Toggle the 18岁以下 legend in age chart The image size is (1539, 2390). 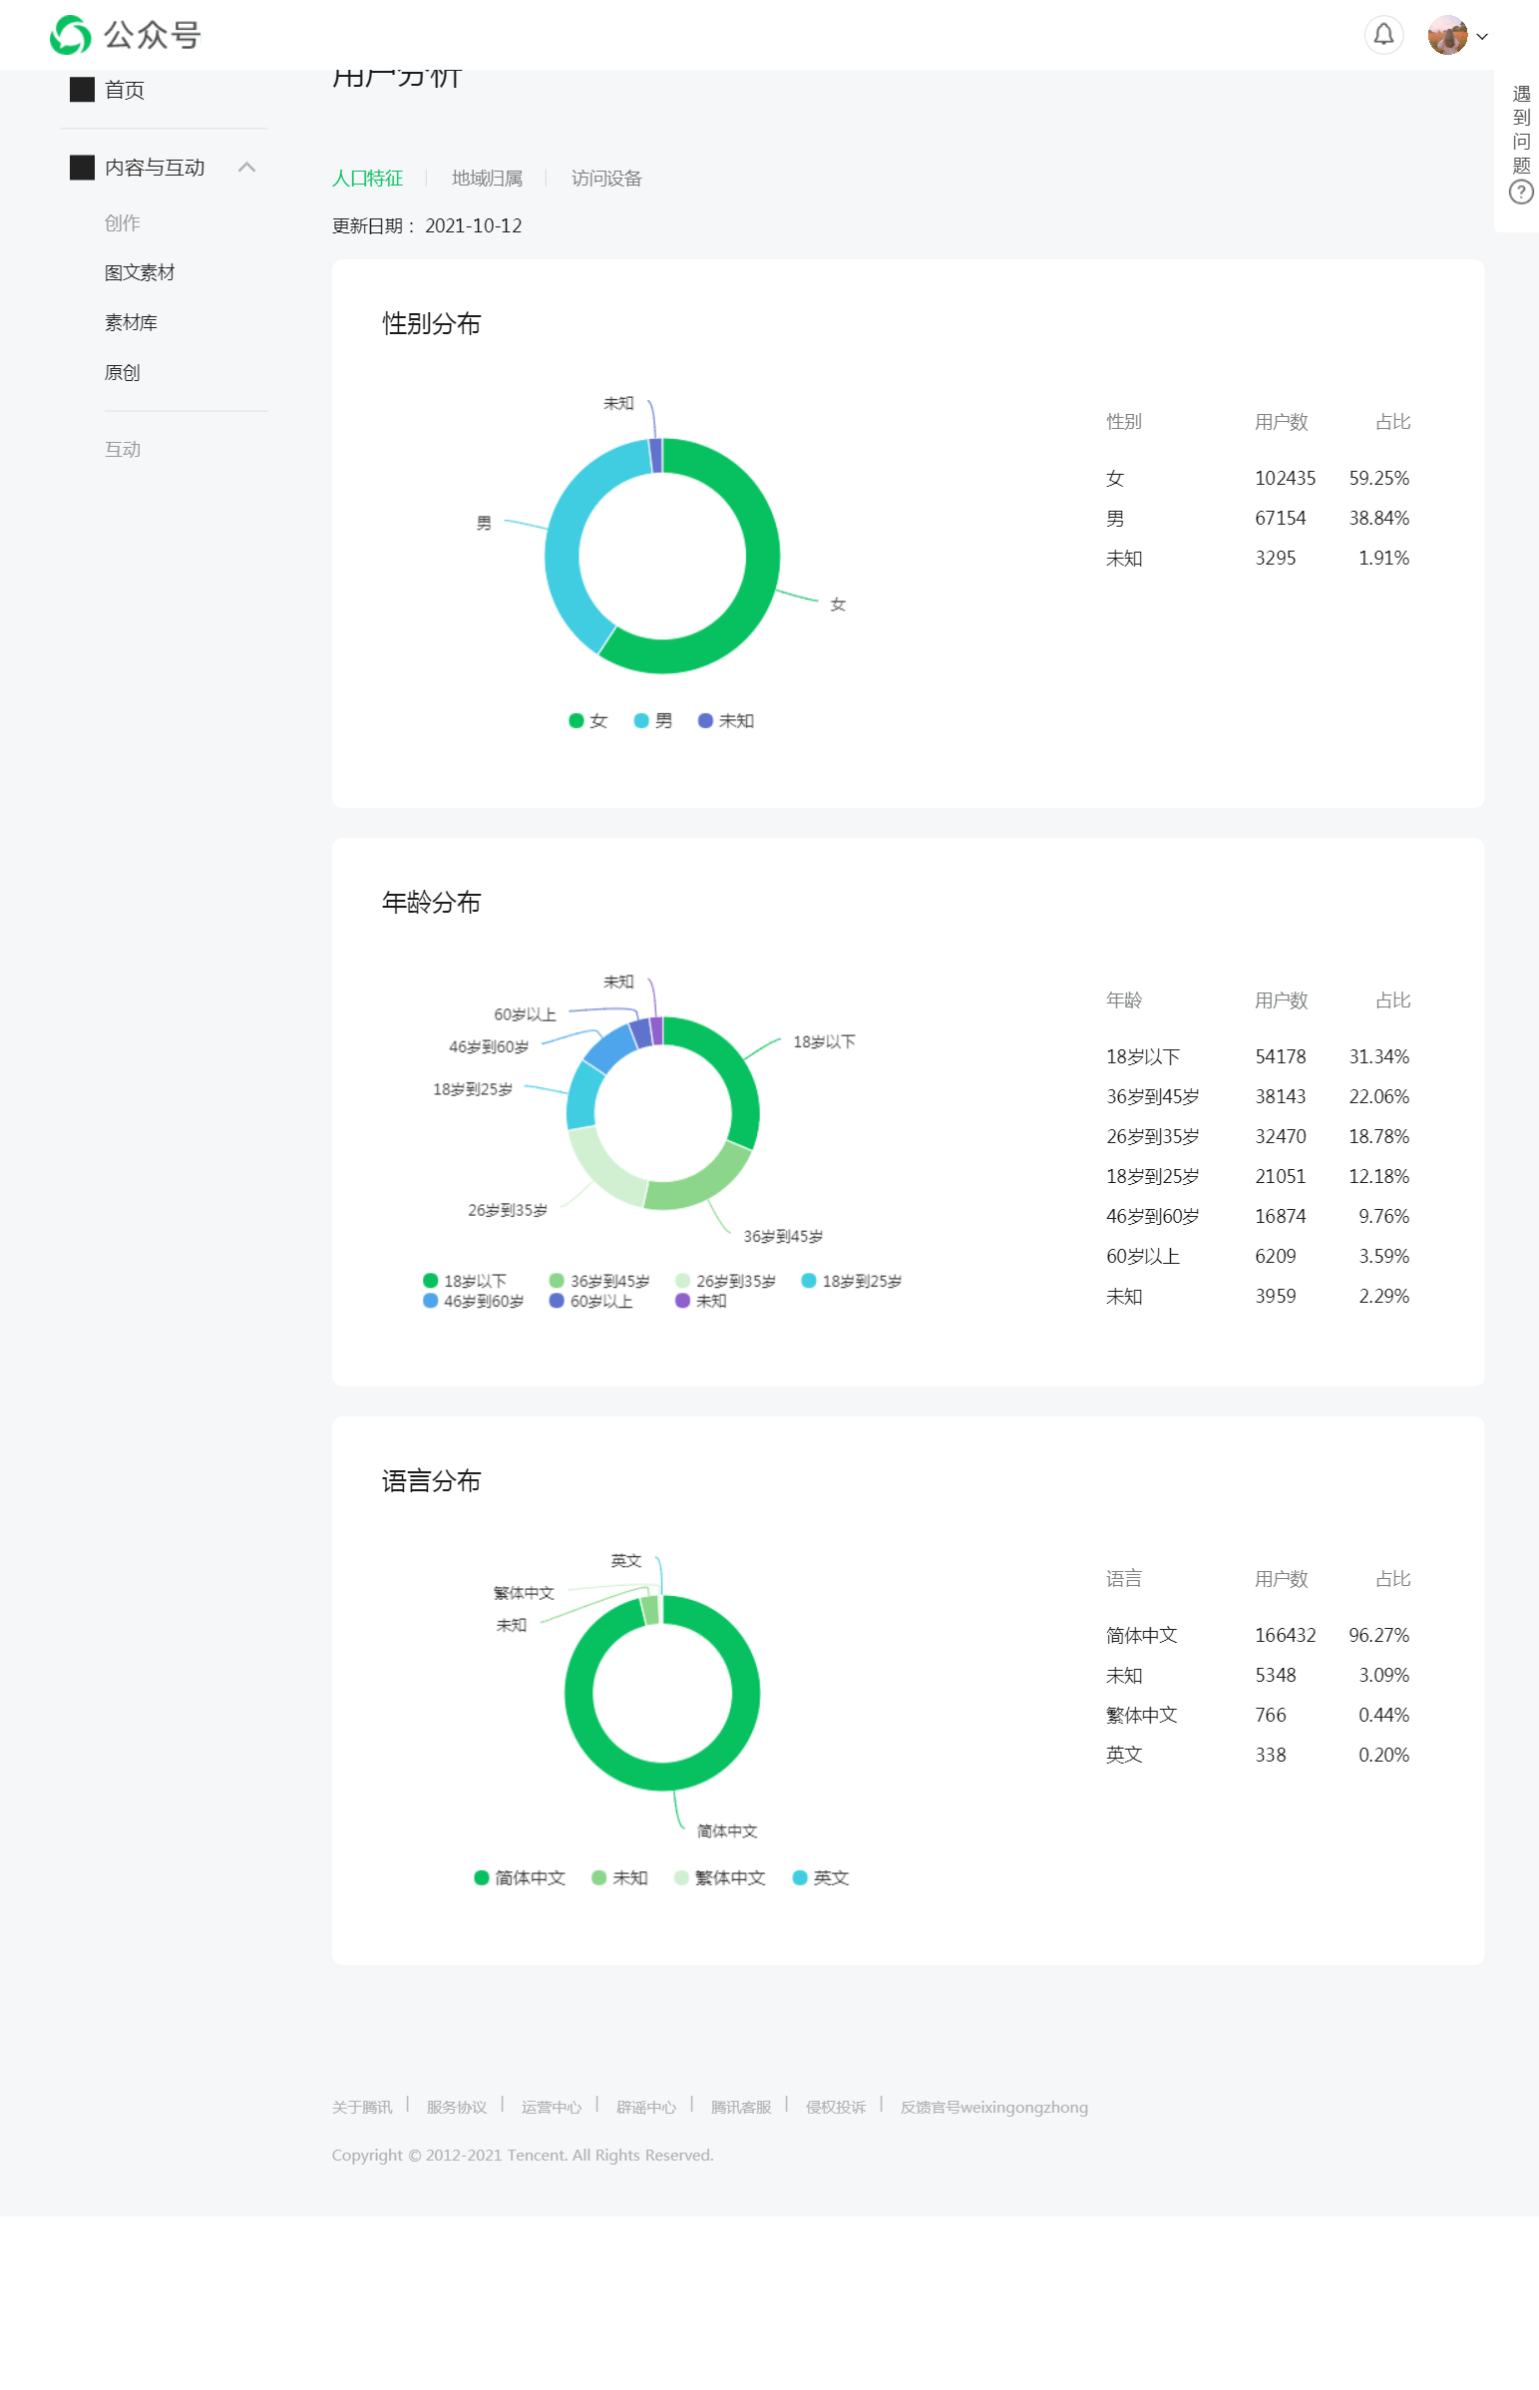pos(465,1280)
